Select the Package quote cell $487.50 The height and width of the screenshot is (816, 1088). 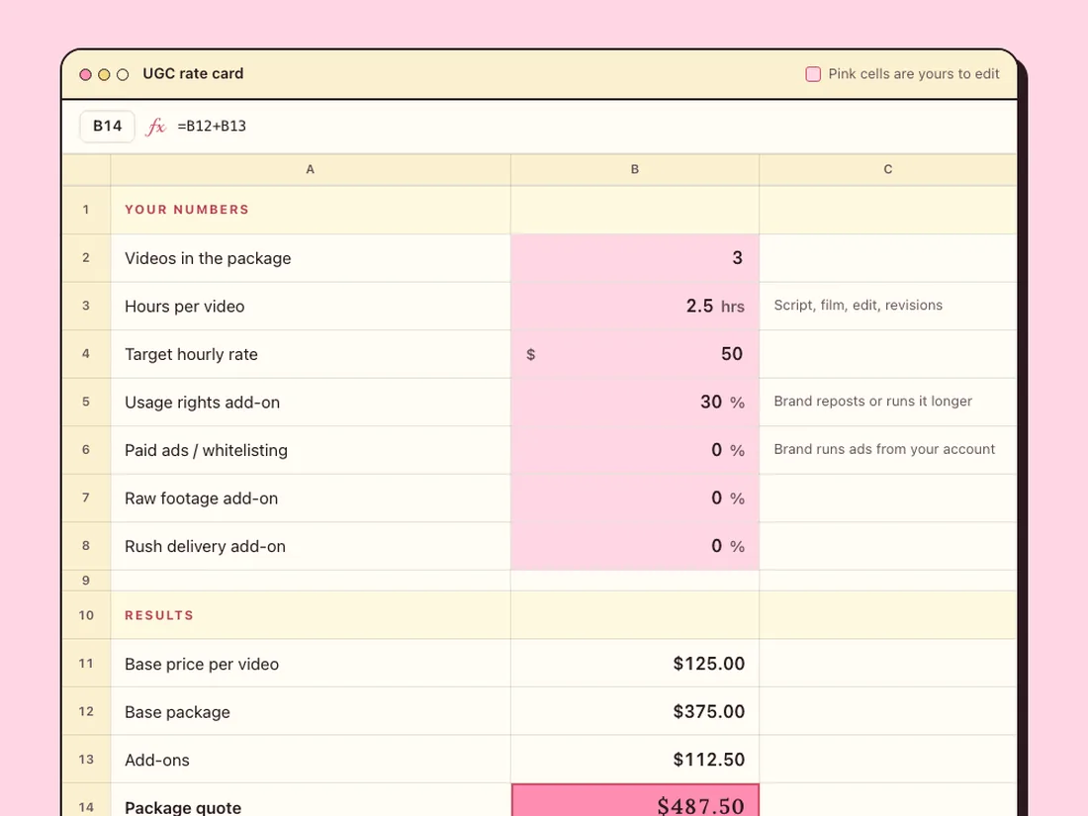635,801
